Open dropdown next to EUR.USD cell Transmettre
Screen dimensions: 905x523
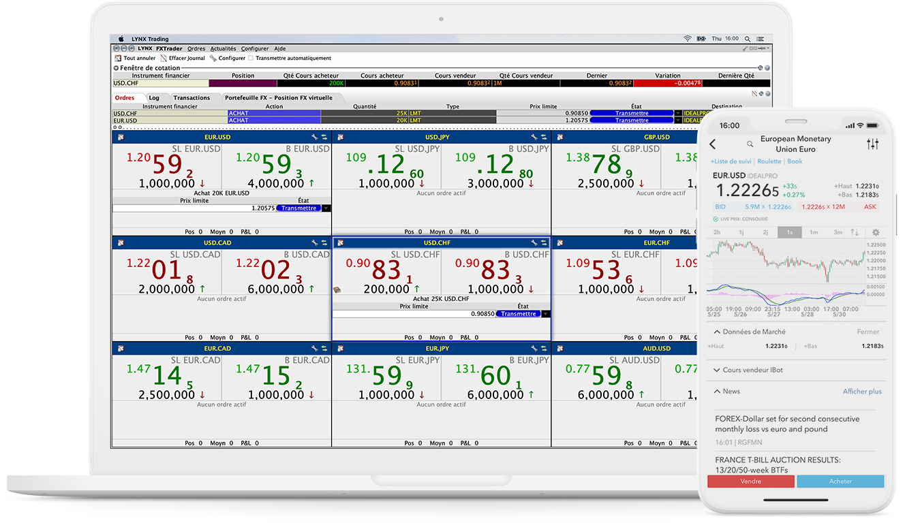[x=326, y=208]
